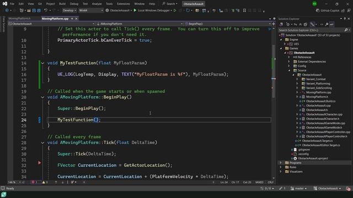Viewport: 353px width, 198px height.
Task: Open BeginPlay() member dropdown
Action: pos(228,24)
